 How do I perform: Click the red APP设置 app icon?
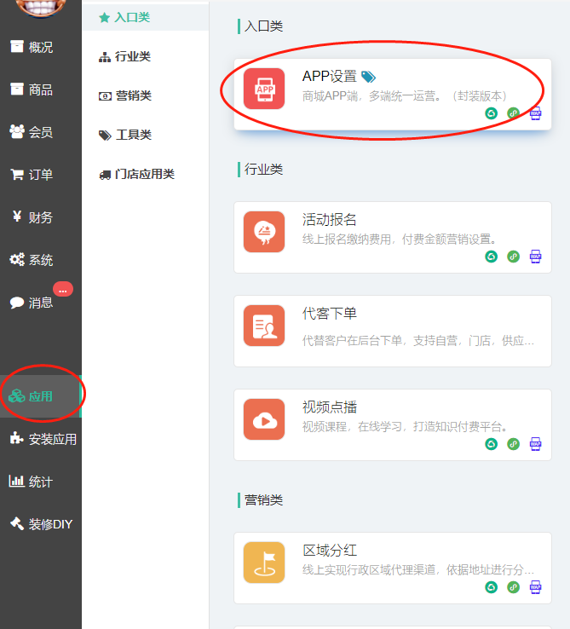coord(264,89)
